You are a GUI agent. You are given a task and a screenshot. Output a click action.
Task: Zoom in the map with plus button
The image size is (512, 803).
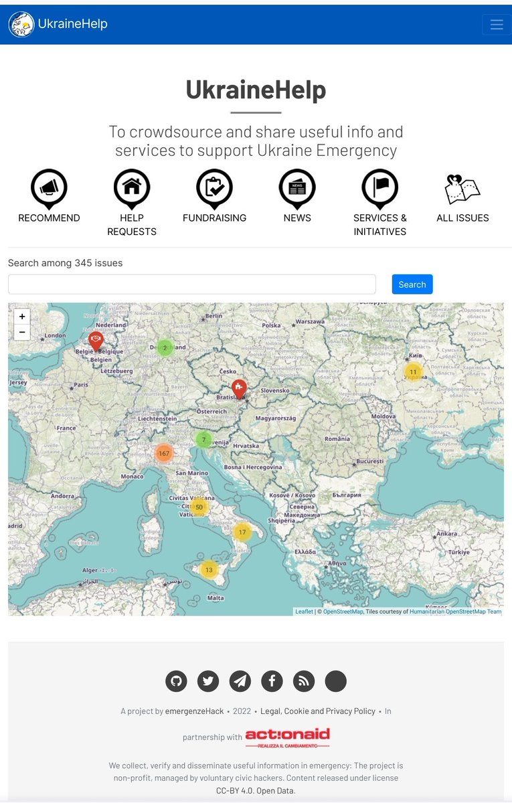coord(22,317)
